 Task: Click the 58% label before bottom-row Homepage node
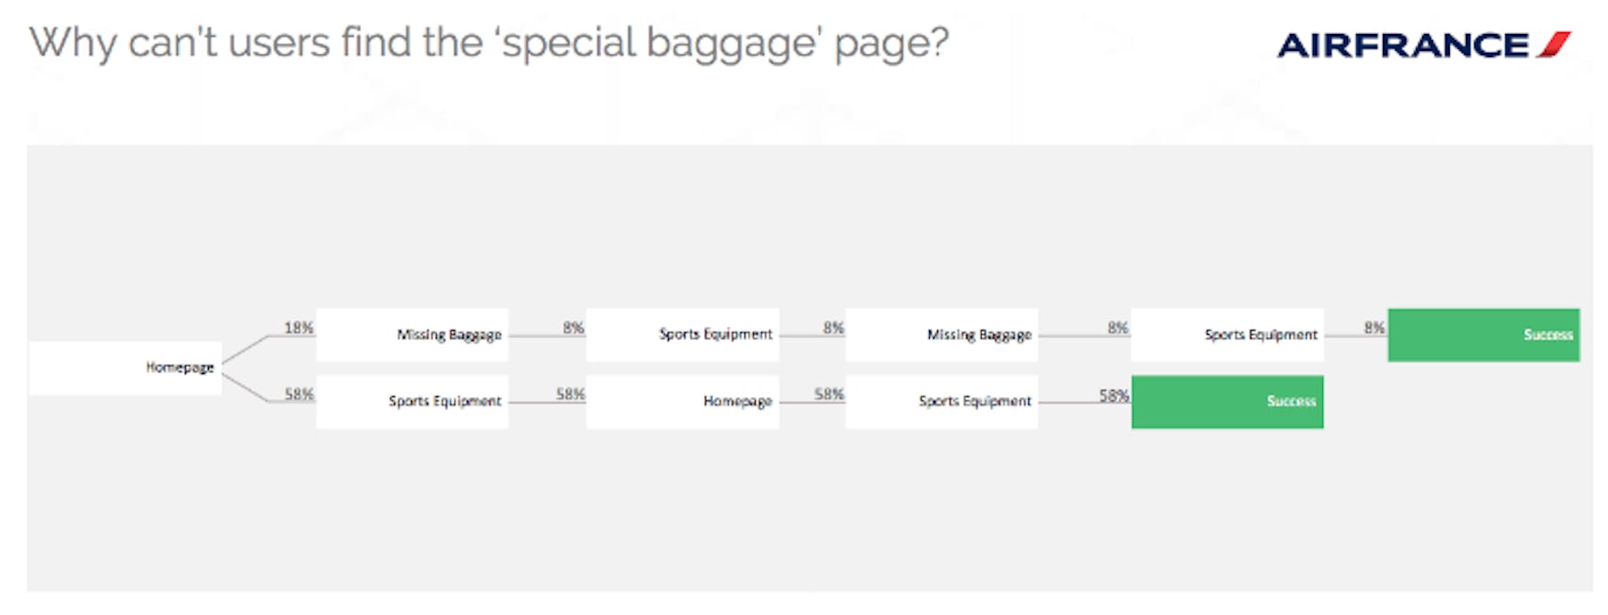[570, 394]
